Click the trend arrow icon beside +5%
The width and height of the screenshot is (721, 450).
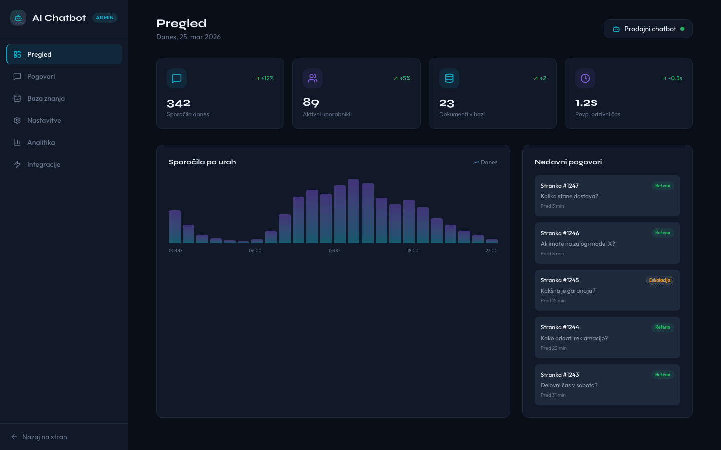396,78
